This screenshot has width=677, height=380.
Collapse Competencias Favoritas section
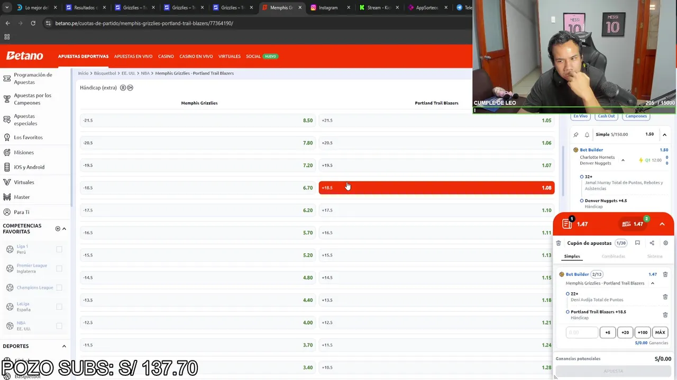(64, 229)
